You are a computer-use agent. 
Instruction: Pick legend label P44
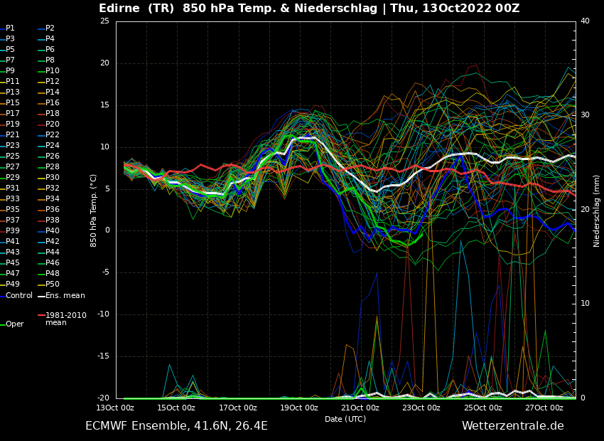tap(53, 252)
